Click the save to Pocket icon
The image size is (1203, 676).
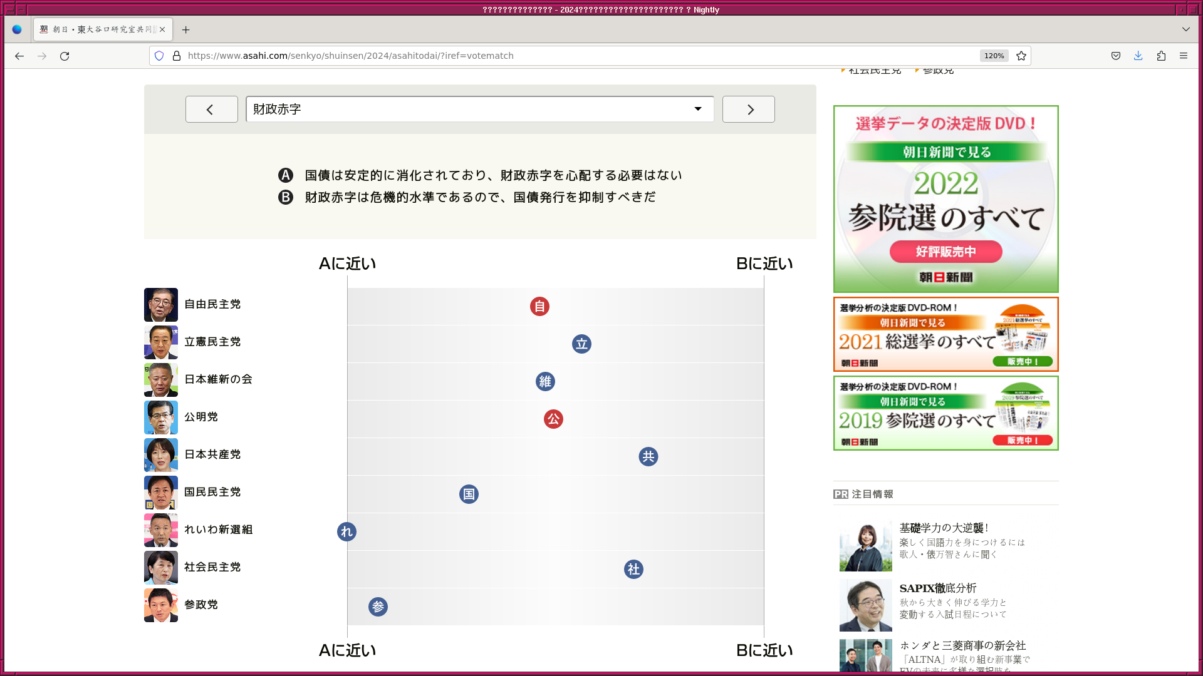(x=1116, y=56)
